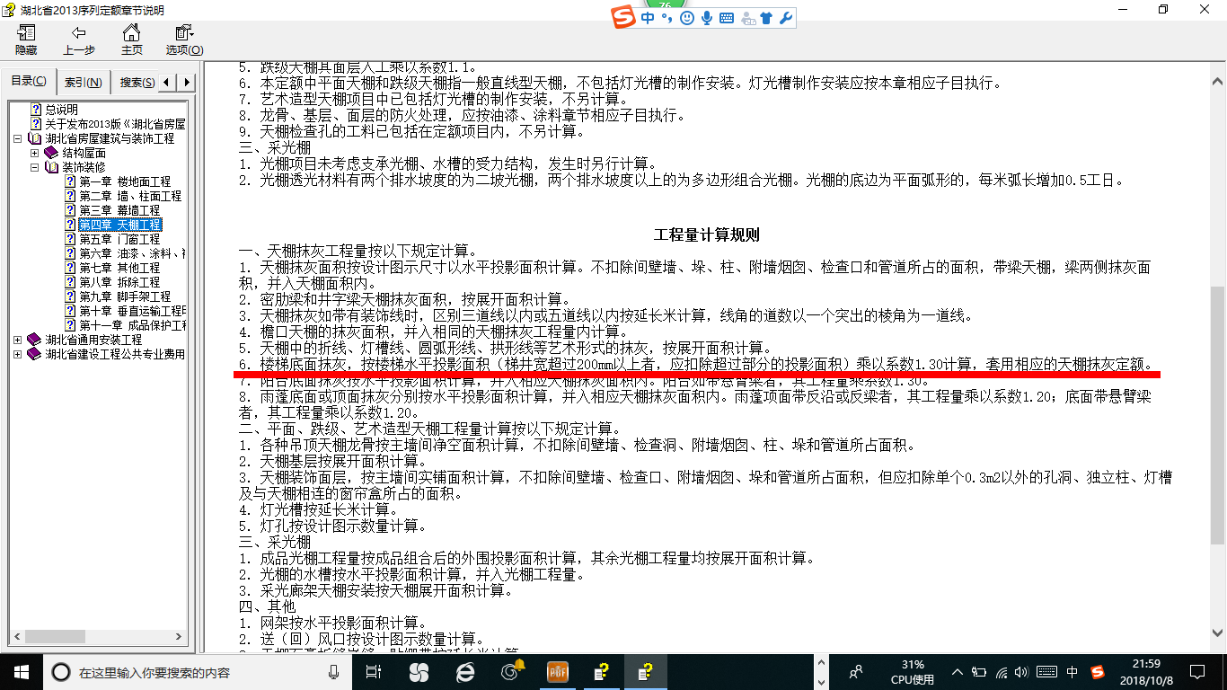
Task: Select 湖北省建设工程公共专业费用 book item
Action: (115, 354)
